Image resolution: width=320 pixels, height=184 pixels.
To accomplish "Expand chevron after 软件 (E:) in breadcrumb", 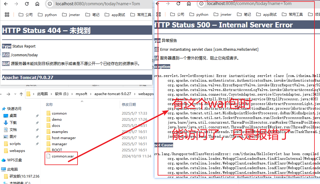I will click(72, 94).
